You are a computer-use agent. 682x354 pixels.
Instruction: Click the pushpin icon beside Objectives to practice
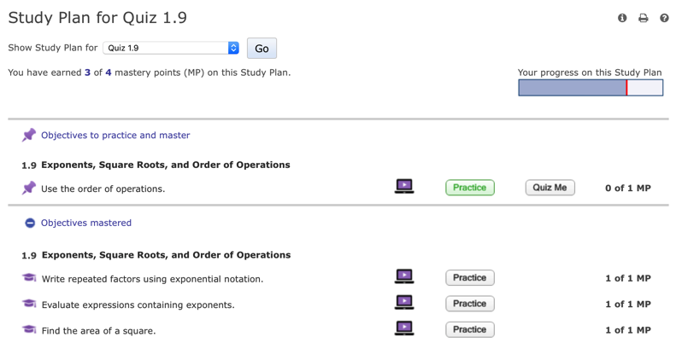(29, 135)
